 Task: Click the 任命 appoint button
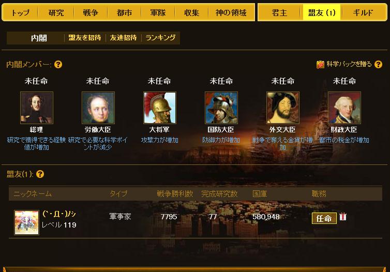tap(324, 218)
